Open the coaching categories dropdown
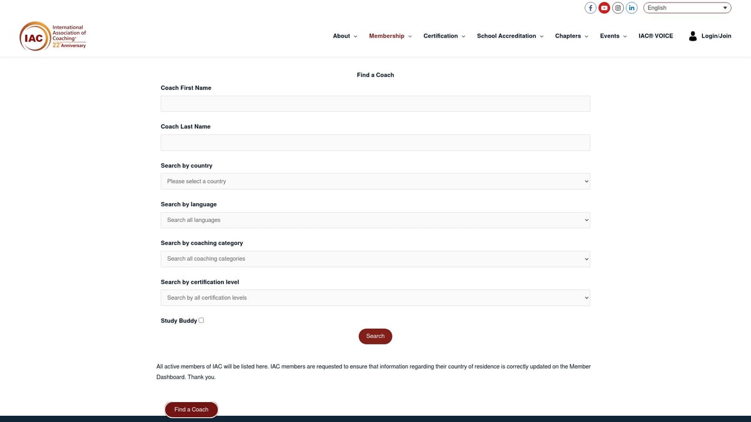This screenshot has height=422, width=751. pos(375,259)
